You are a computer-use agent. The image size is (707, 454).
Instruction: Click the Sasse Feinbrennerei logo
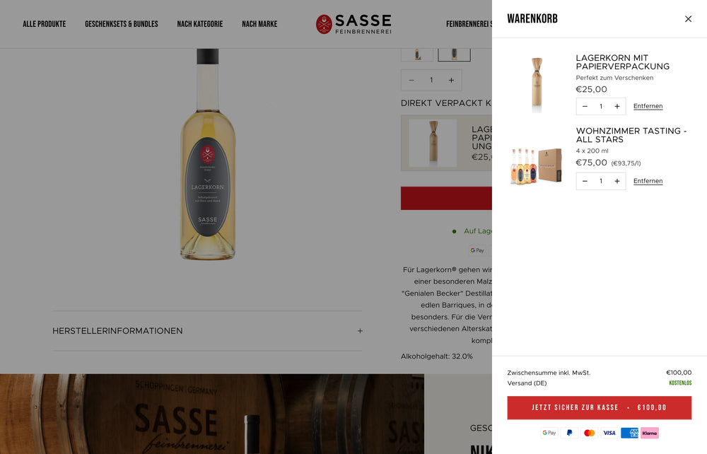(x=353, y=24)
